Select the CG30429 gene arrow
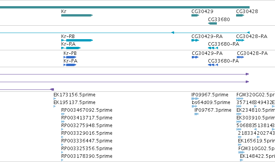This screenshot has width=275, height=162. point(195,15)
